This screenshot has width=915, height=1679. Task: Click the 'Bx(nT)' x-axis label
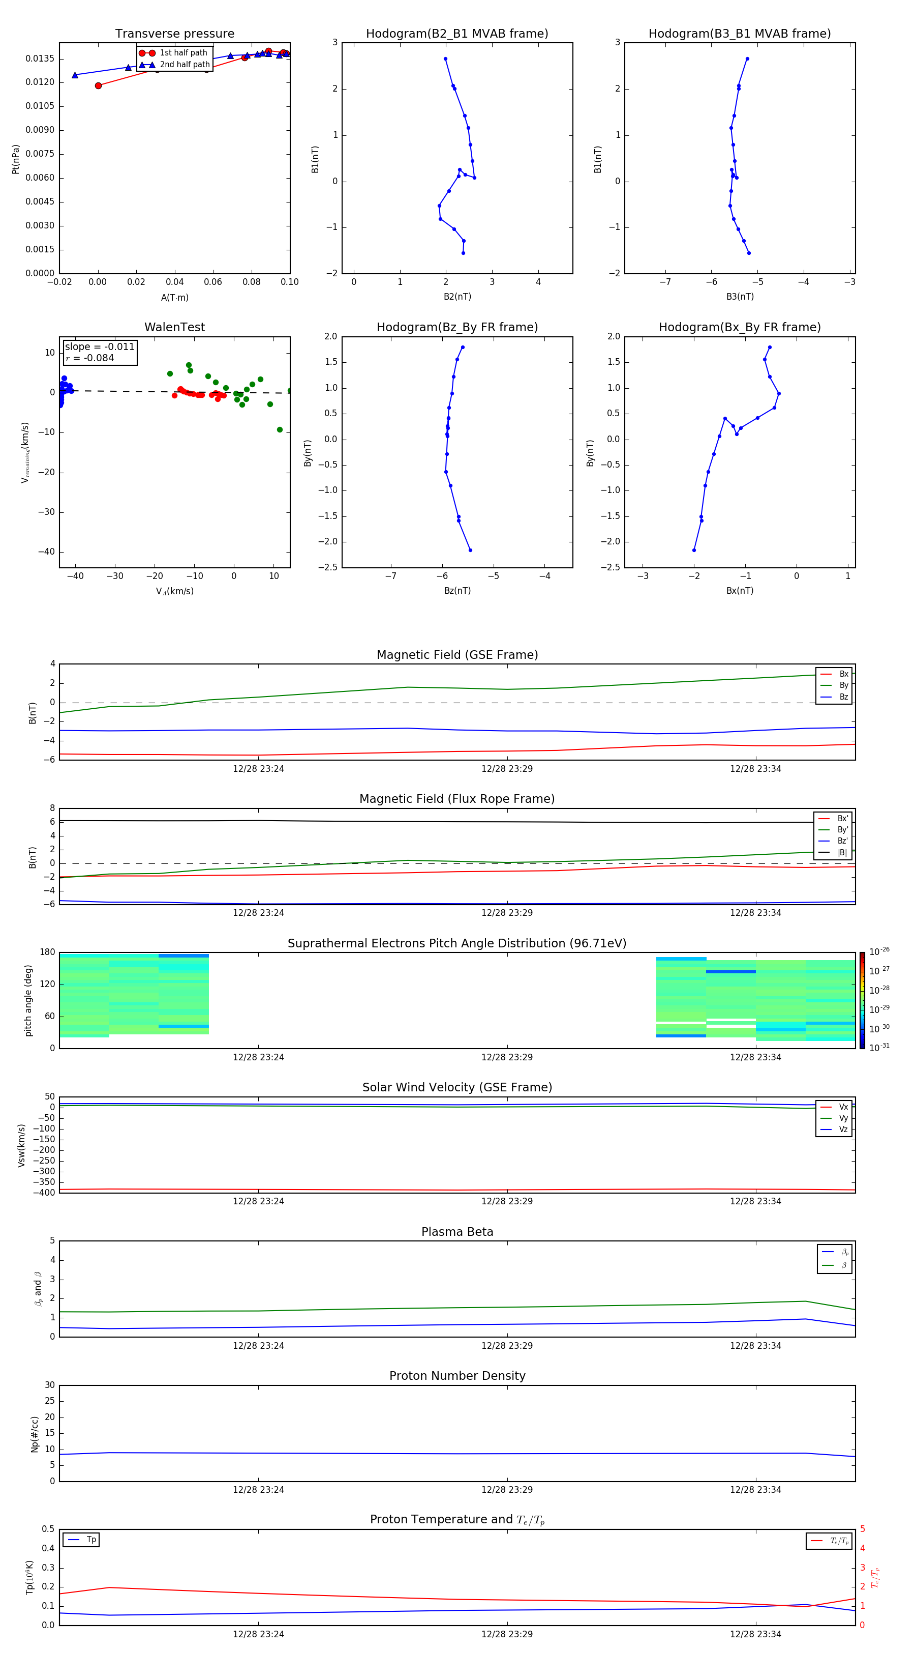(740, 591)
